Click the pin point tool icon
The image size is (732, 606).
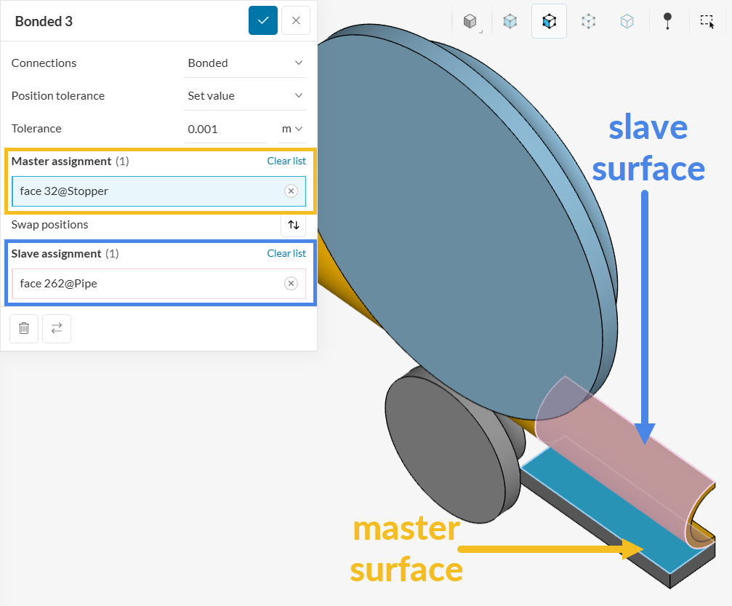coord(667,21)
